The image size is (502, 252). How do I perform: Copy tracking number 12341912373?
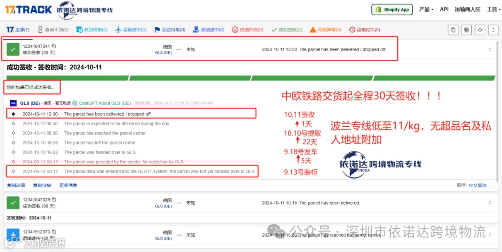point(54,232)
